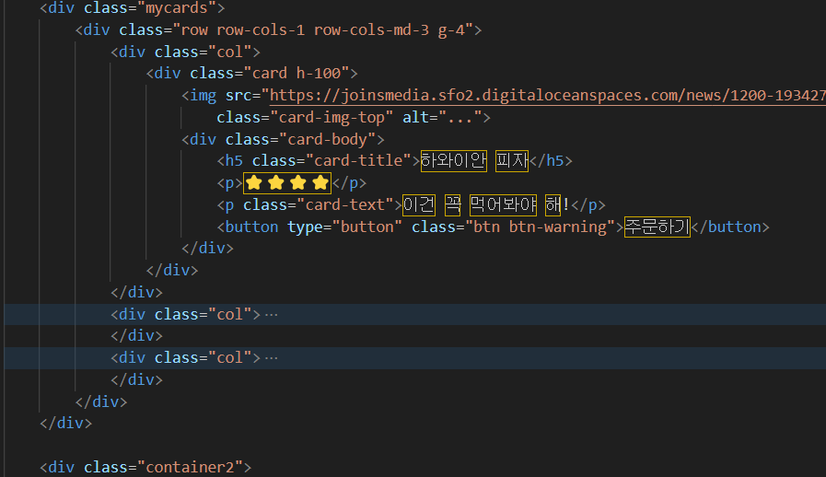Click the "card h-100" class value
The height and width of the screenshot is (477, 826).
pos(297,74)
